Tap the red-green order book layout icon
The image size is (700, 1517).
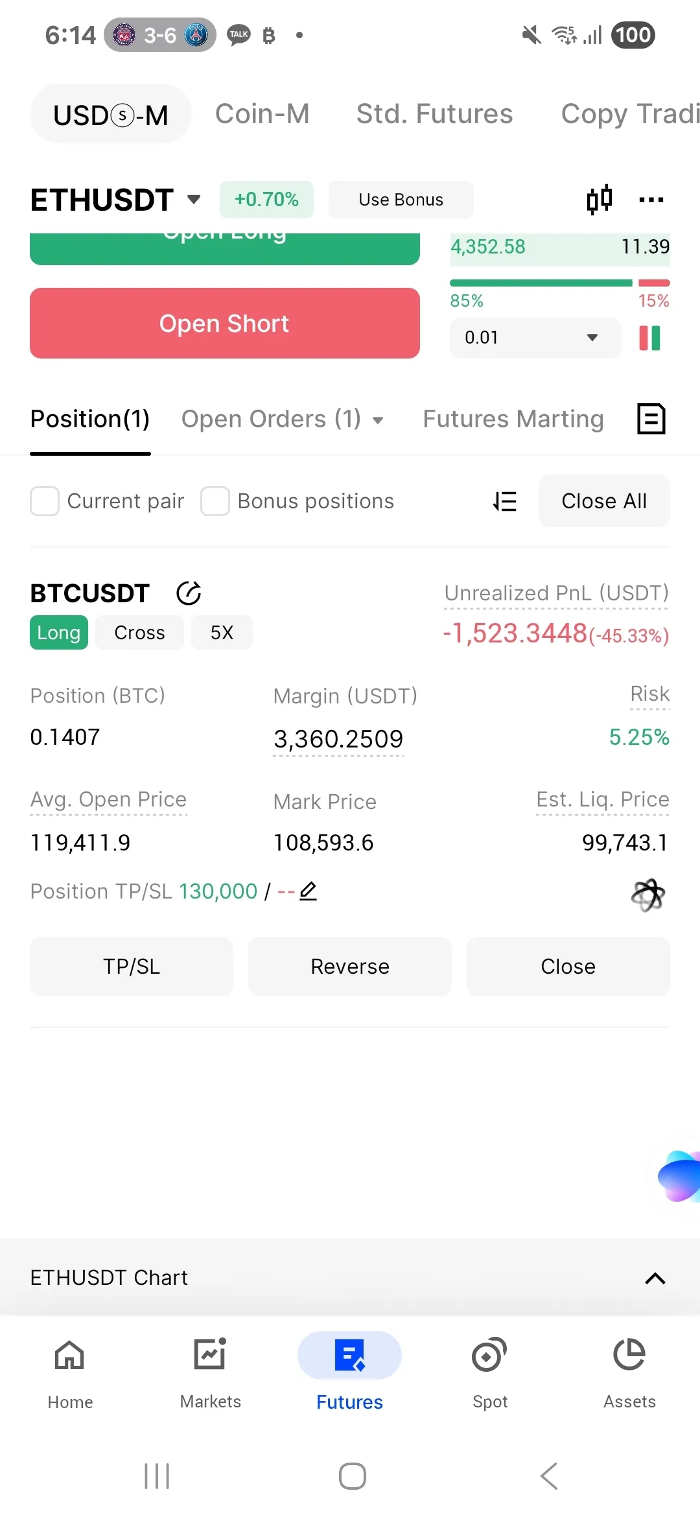tap(649, 338)
